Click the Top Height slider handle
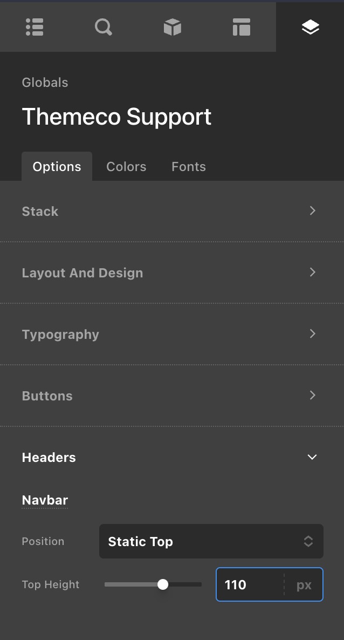344x640 pixels. [x=163, y=584]
